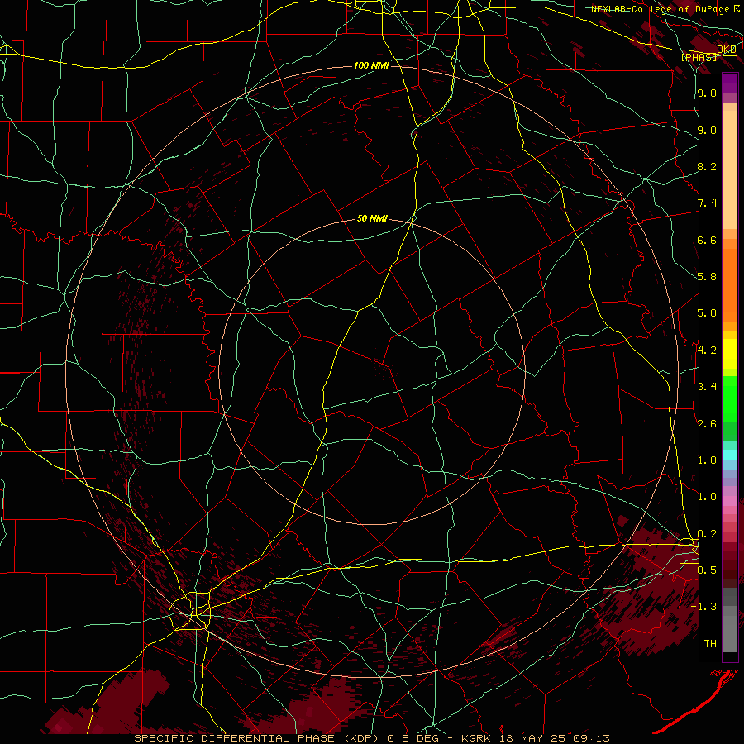744x744 pixels.
Task: Pick the purple band on the color bar
Action: [730, 83]
